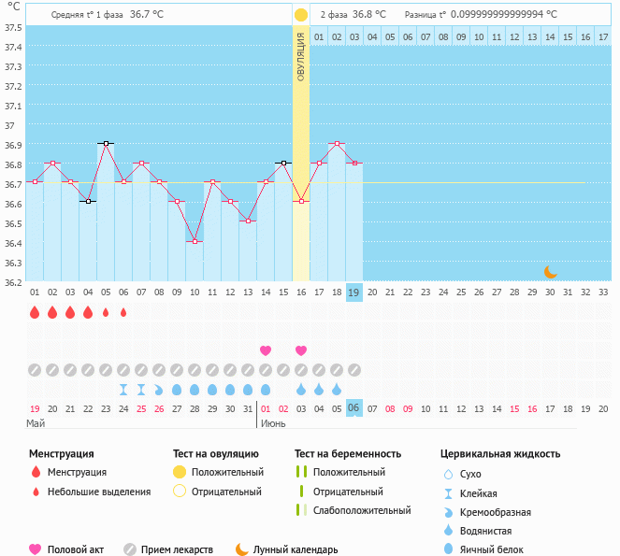620x556 pixels.
Task: Click the data point inside the ovulation band
Action: pyautogui.click(x=301, y=201)
